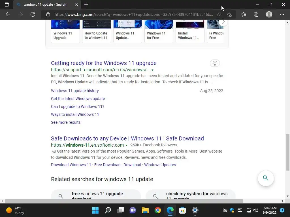Refresh the Bing search page
The image size is (290, 217).
[33, 14]
